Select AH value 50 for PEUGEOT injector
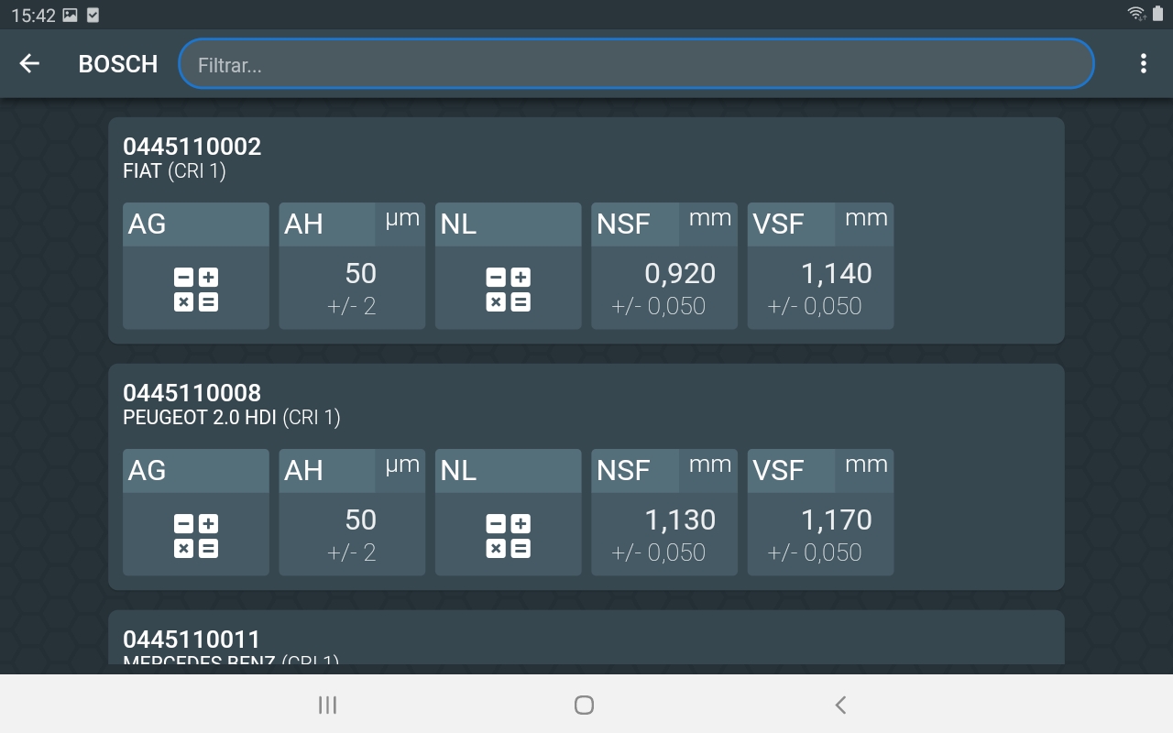This screenshot has width=1173, height=733. click(352, 534)
